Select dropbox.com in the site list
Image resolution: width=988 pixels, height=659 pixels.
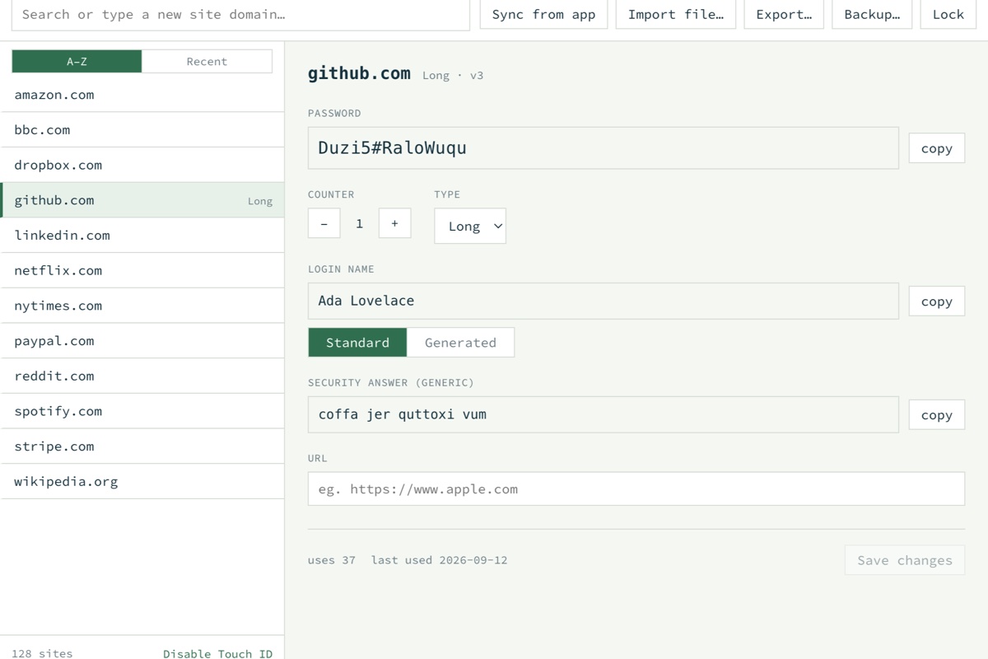[x=142, y=165]
